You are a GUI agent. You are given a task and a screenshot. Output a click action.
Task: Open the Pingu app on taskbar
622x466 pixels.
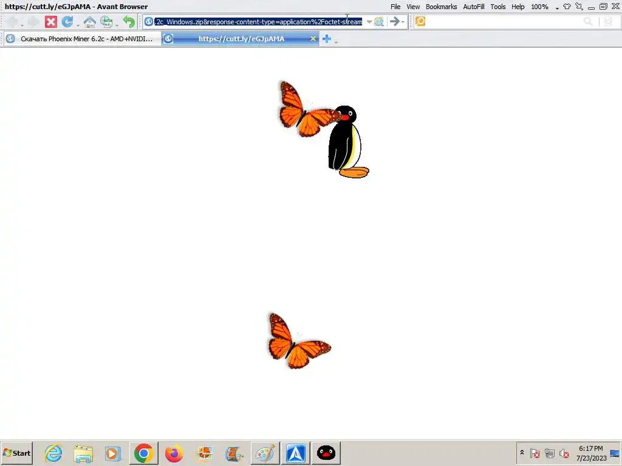click(x=326, y=453)
